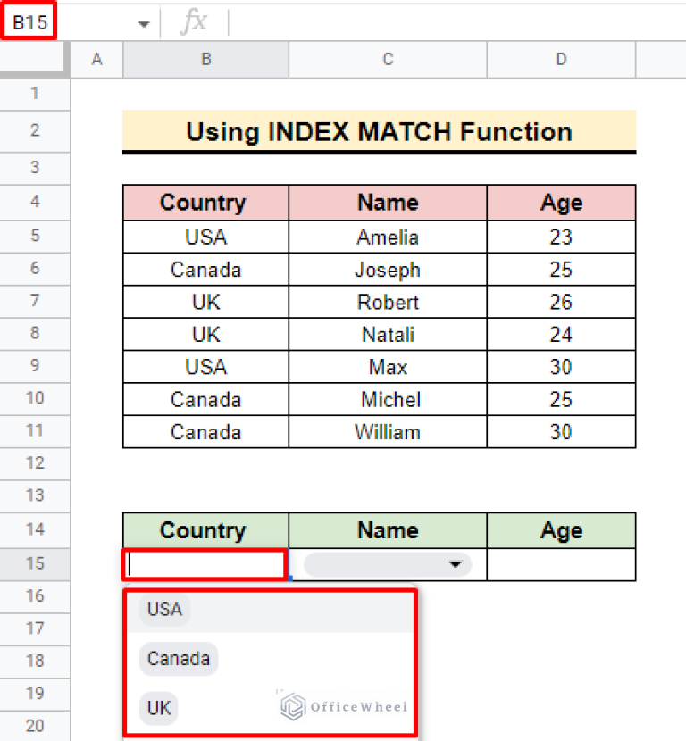The width and height of the screenshot is (686, 741).
Task: Select William's age cell in row 11
Action: click(x=561, y=432)
